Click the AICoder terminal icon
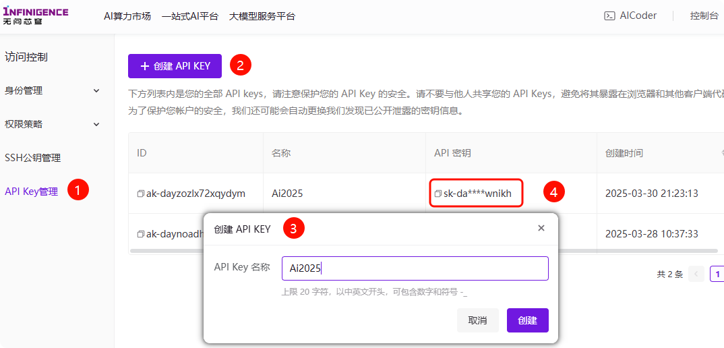Image resolution: width=724 pixels, height=348 pixels. pyautogui.click(x=609, y=16)
